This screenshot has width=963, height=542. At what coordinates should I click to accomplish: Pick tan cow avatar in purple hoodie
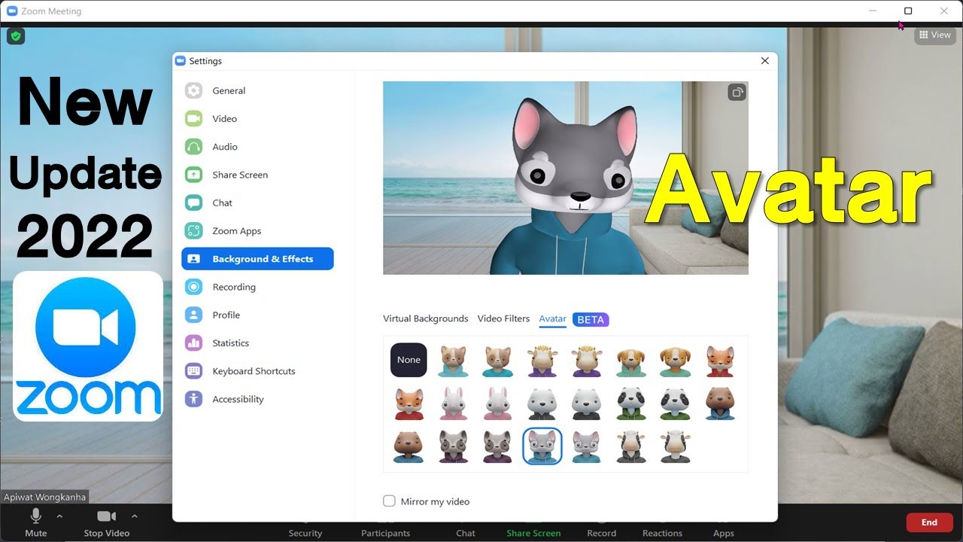[x=542, y=361]
